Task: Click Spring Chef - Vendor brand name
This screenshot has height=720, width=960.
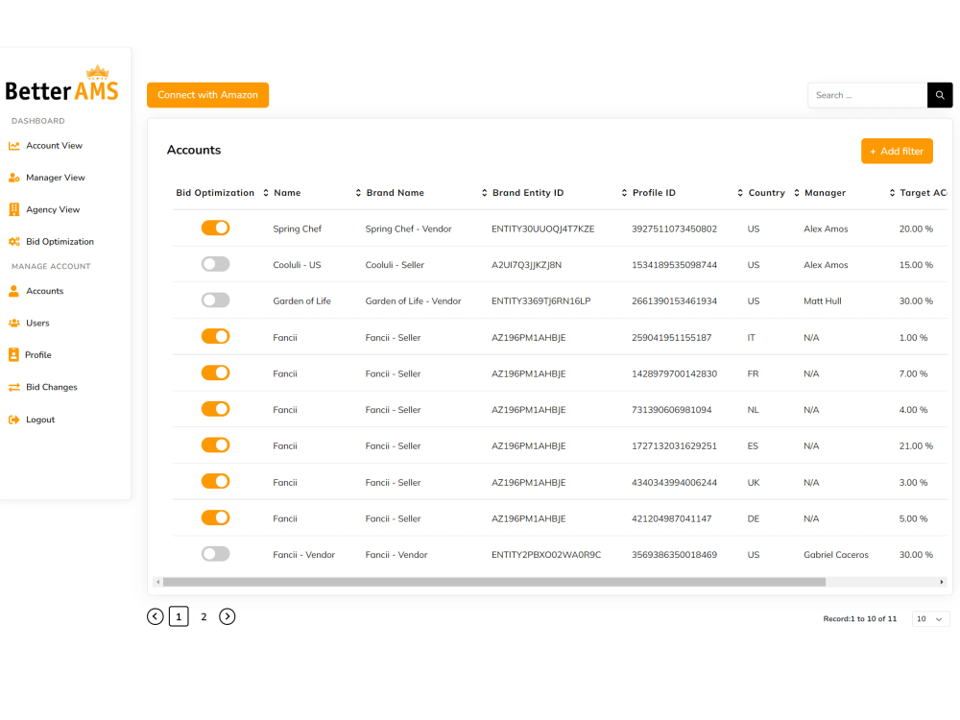Action: point(408,229)
